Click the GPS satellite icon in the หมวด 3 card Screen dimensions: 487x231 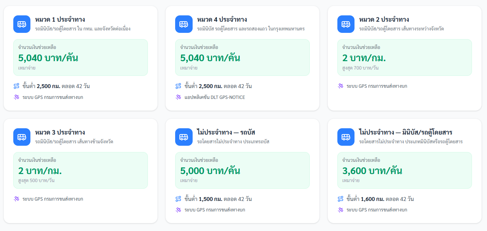coord(16,199)
